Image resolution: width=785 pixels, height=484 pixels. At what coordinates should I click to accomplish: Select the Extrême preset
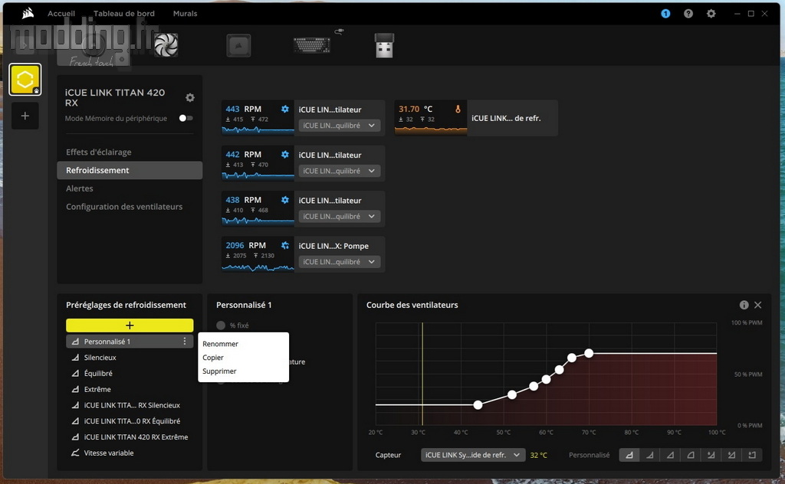pos(130,389)
